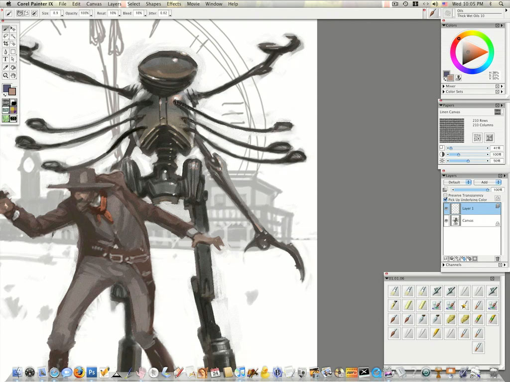The width and height of the screenshot is (510, 382).
Task: Open the Canvas menu
Action: [x=94, y=4]
